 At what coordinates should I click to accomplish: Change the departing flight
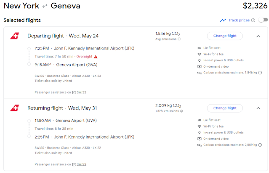click(x=225, y=36)
